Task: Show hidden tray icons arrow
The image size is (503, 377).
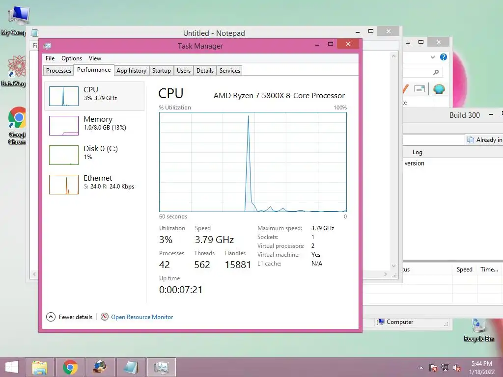Action: [x=421, y=368]
